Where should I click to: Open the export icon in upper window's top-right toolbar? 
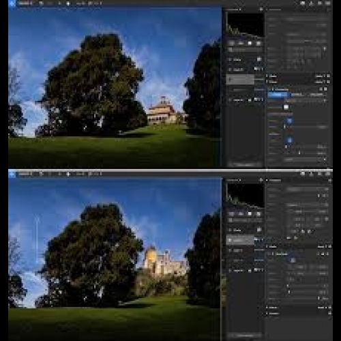[x=311, y=3]
